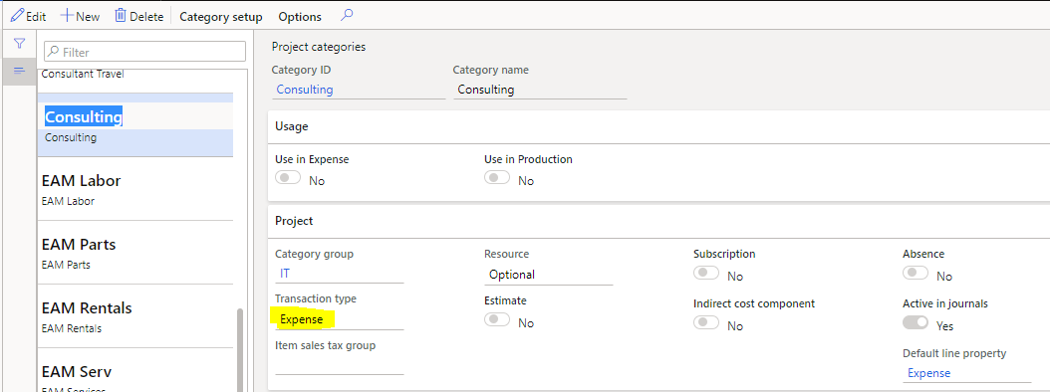This screenshot has width=1050, height=392.
Task: Open the IT Category group link
Action: (285, 274)
